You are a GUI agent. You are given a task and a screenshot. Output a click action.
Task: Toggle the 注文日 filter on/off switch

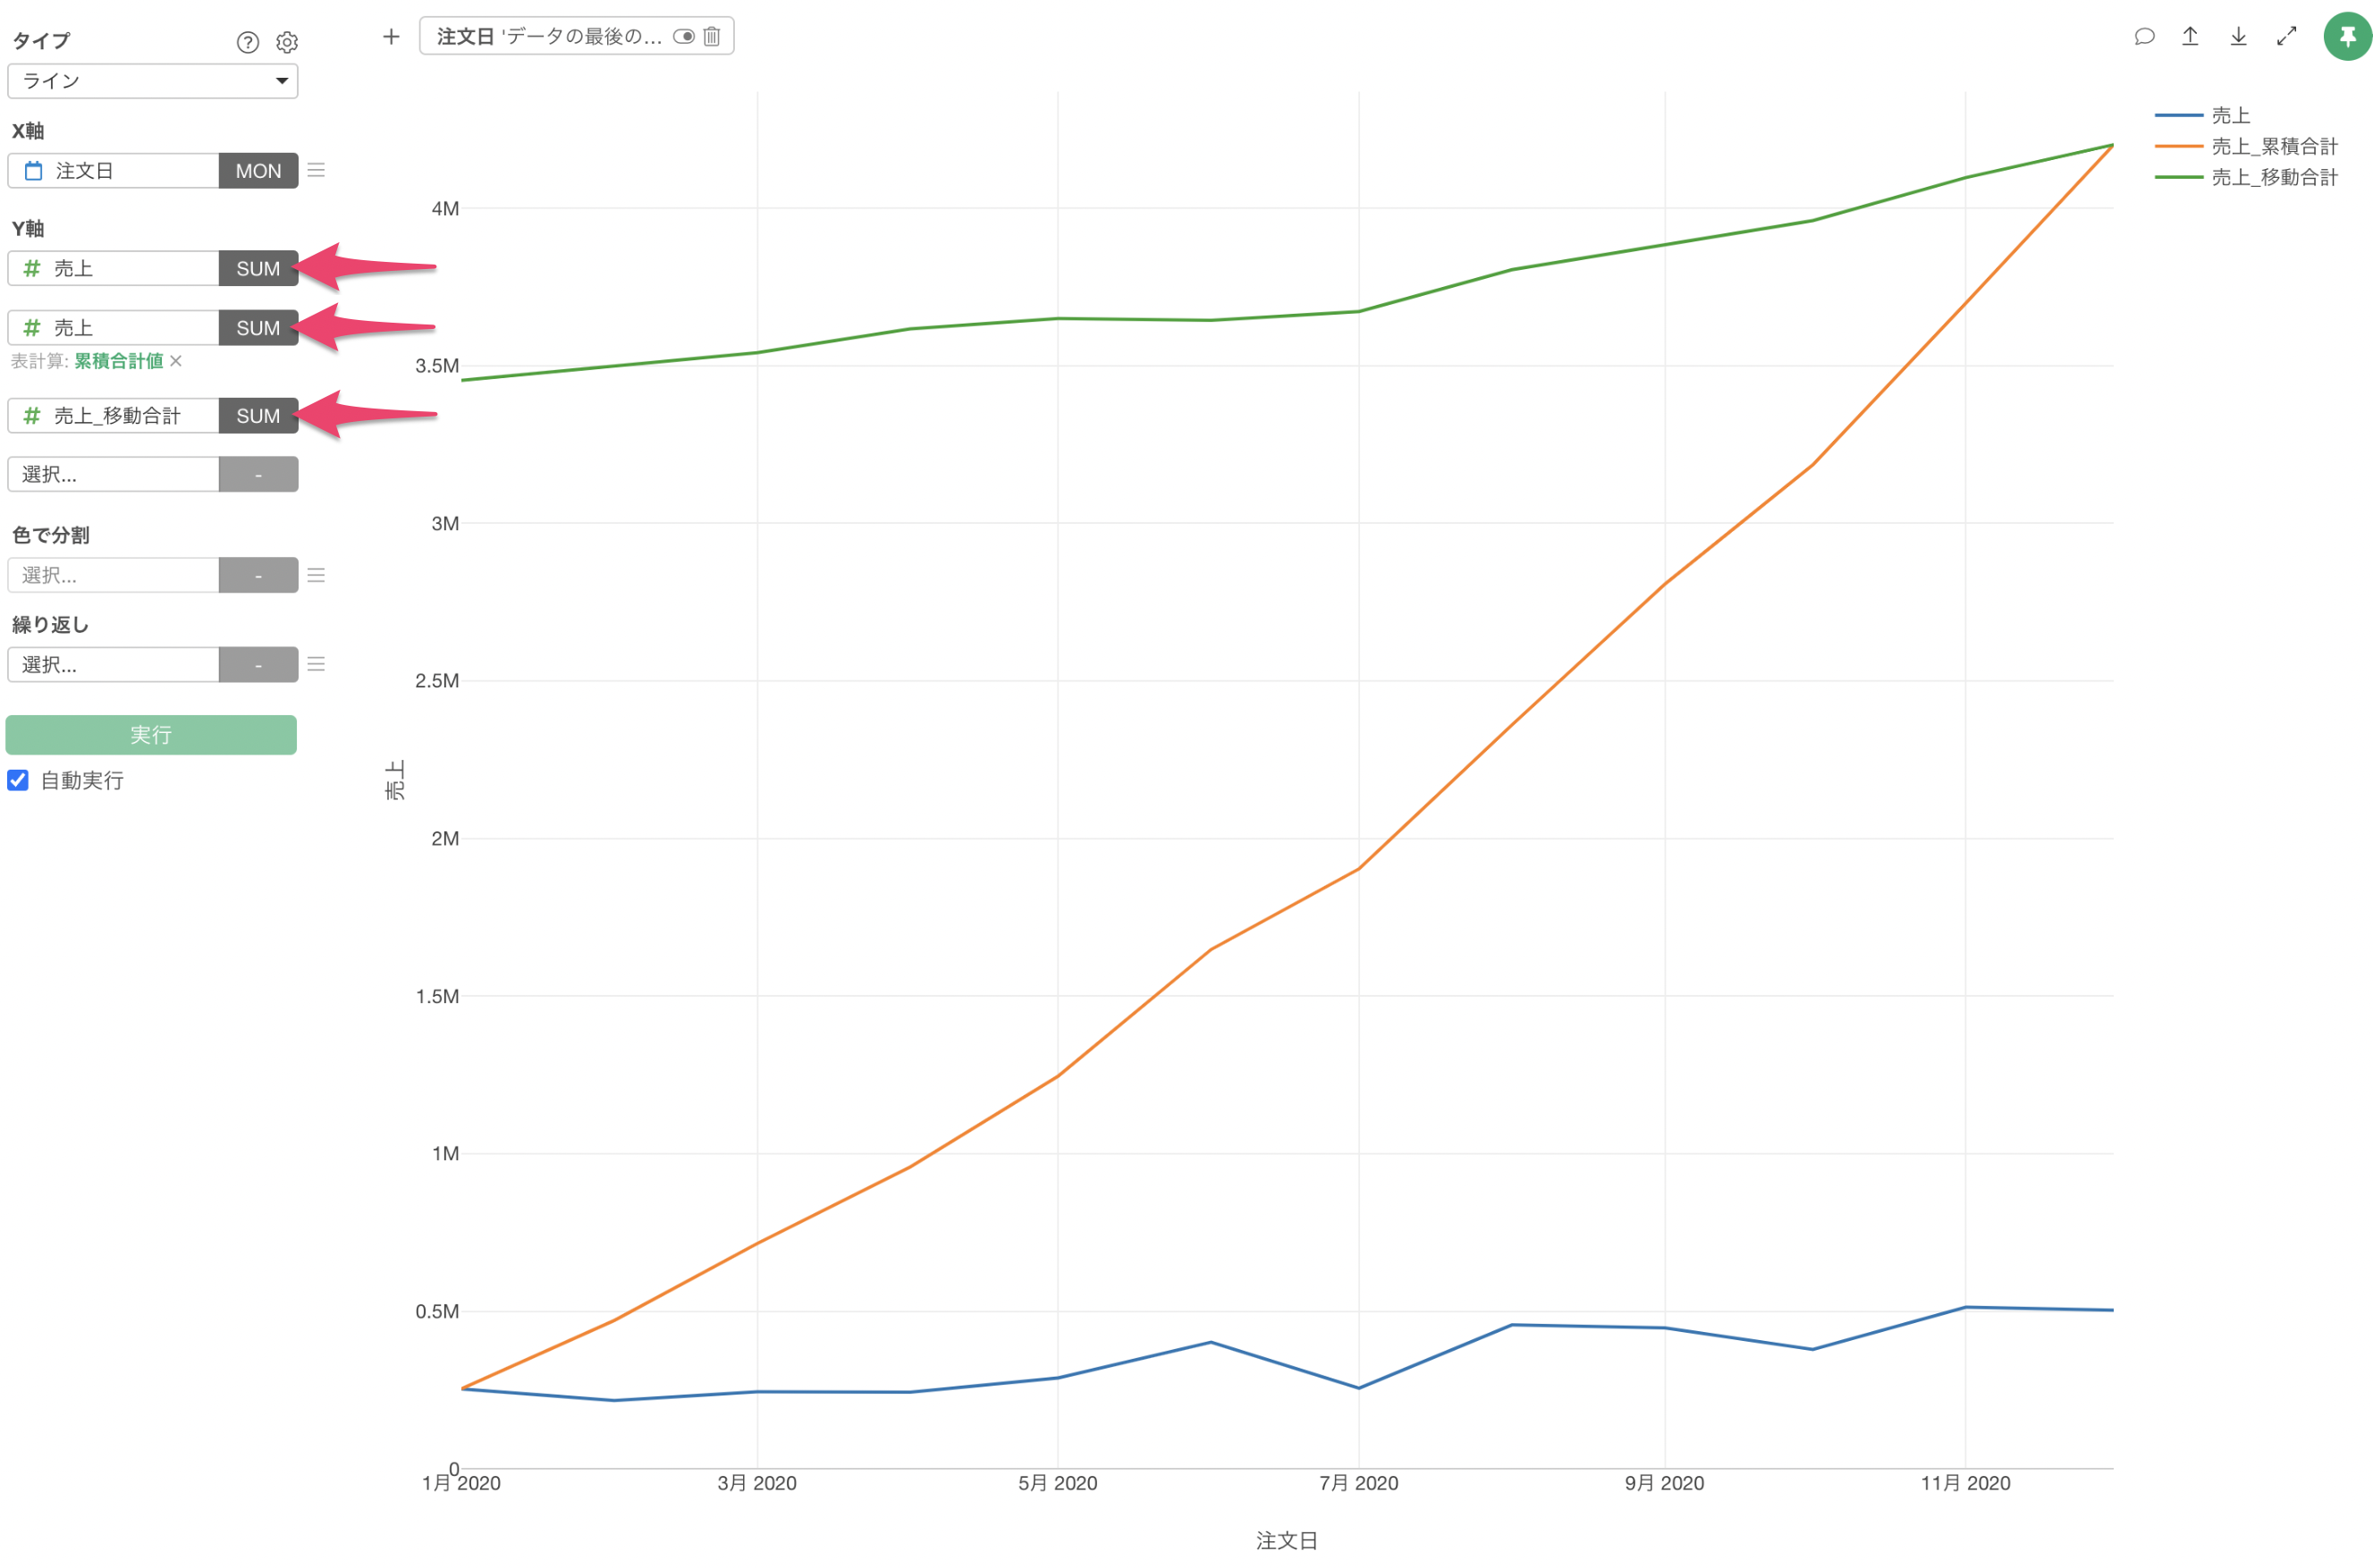684,37
